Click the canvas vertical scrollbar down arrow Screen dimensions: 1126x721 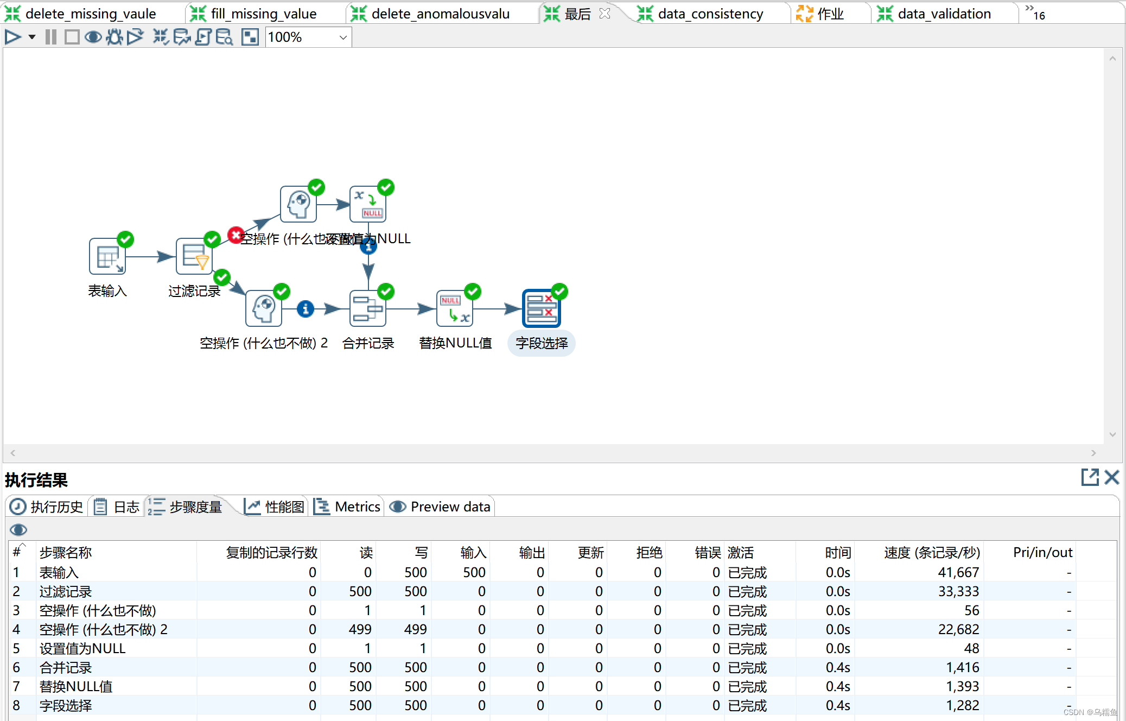tap(1112, 434)
